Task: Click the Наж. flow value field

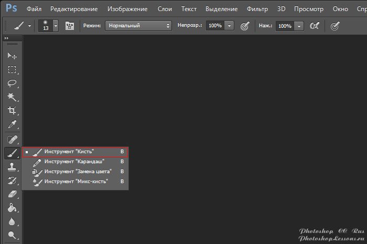Action: [285, 26]
